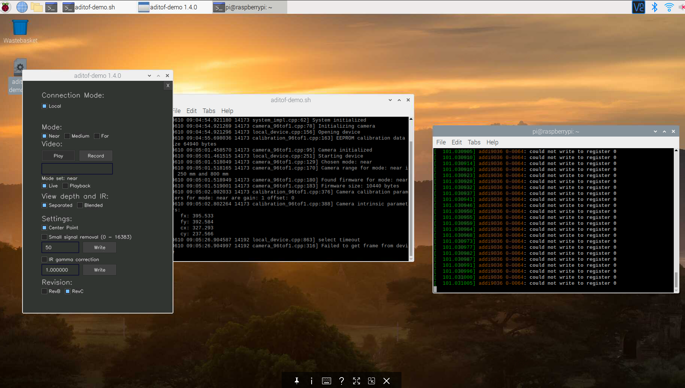
Task: Launch the web browser globe icon
Action: [x=22, y=7]
